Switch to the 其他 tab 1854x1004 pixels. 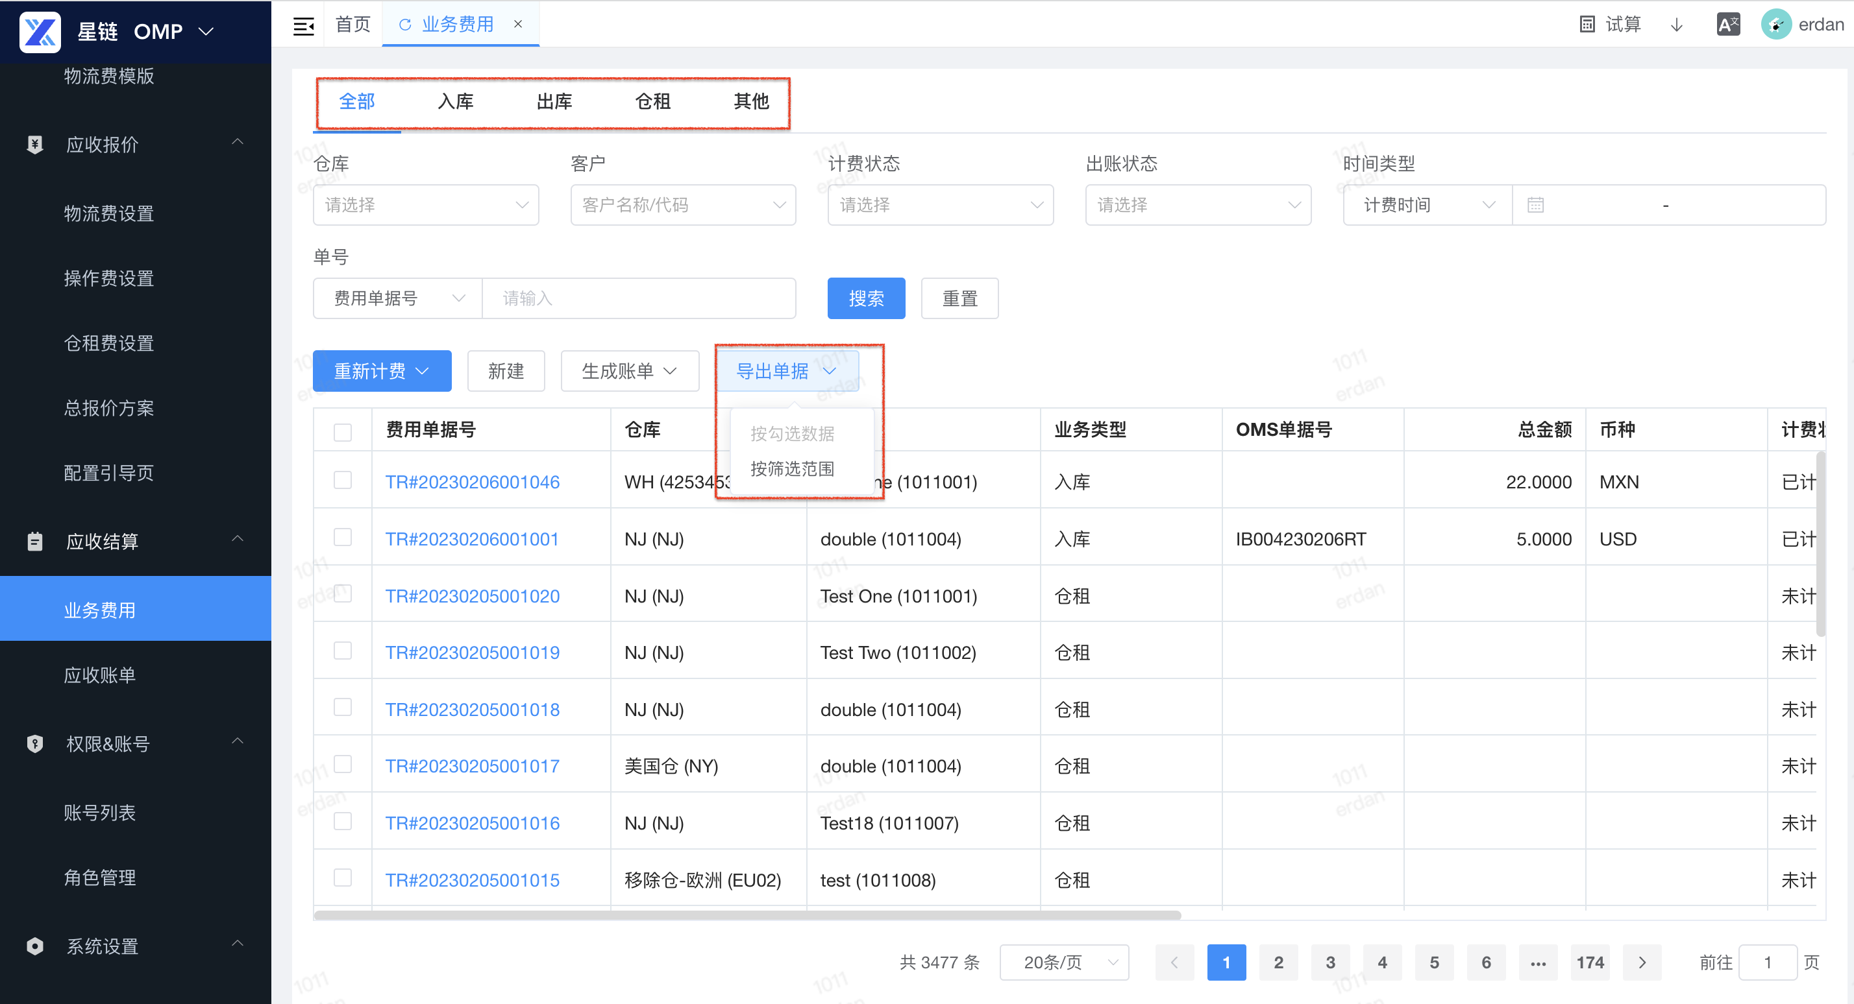click(751, 101)
